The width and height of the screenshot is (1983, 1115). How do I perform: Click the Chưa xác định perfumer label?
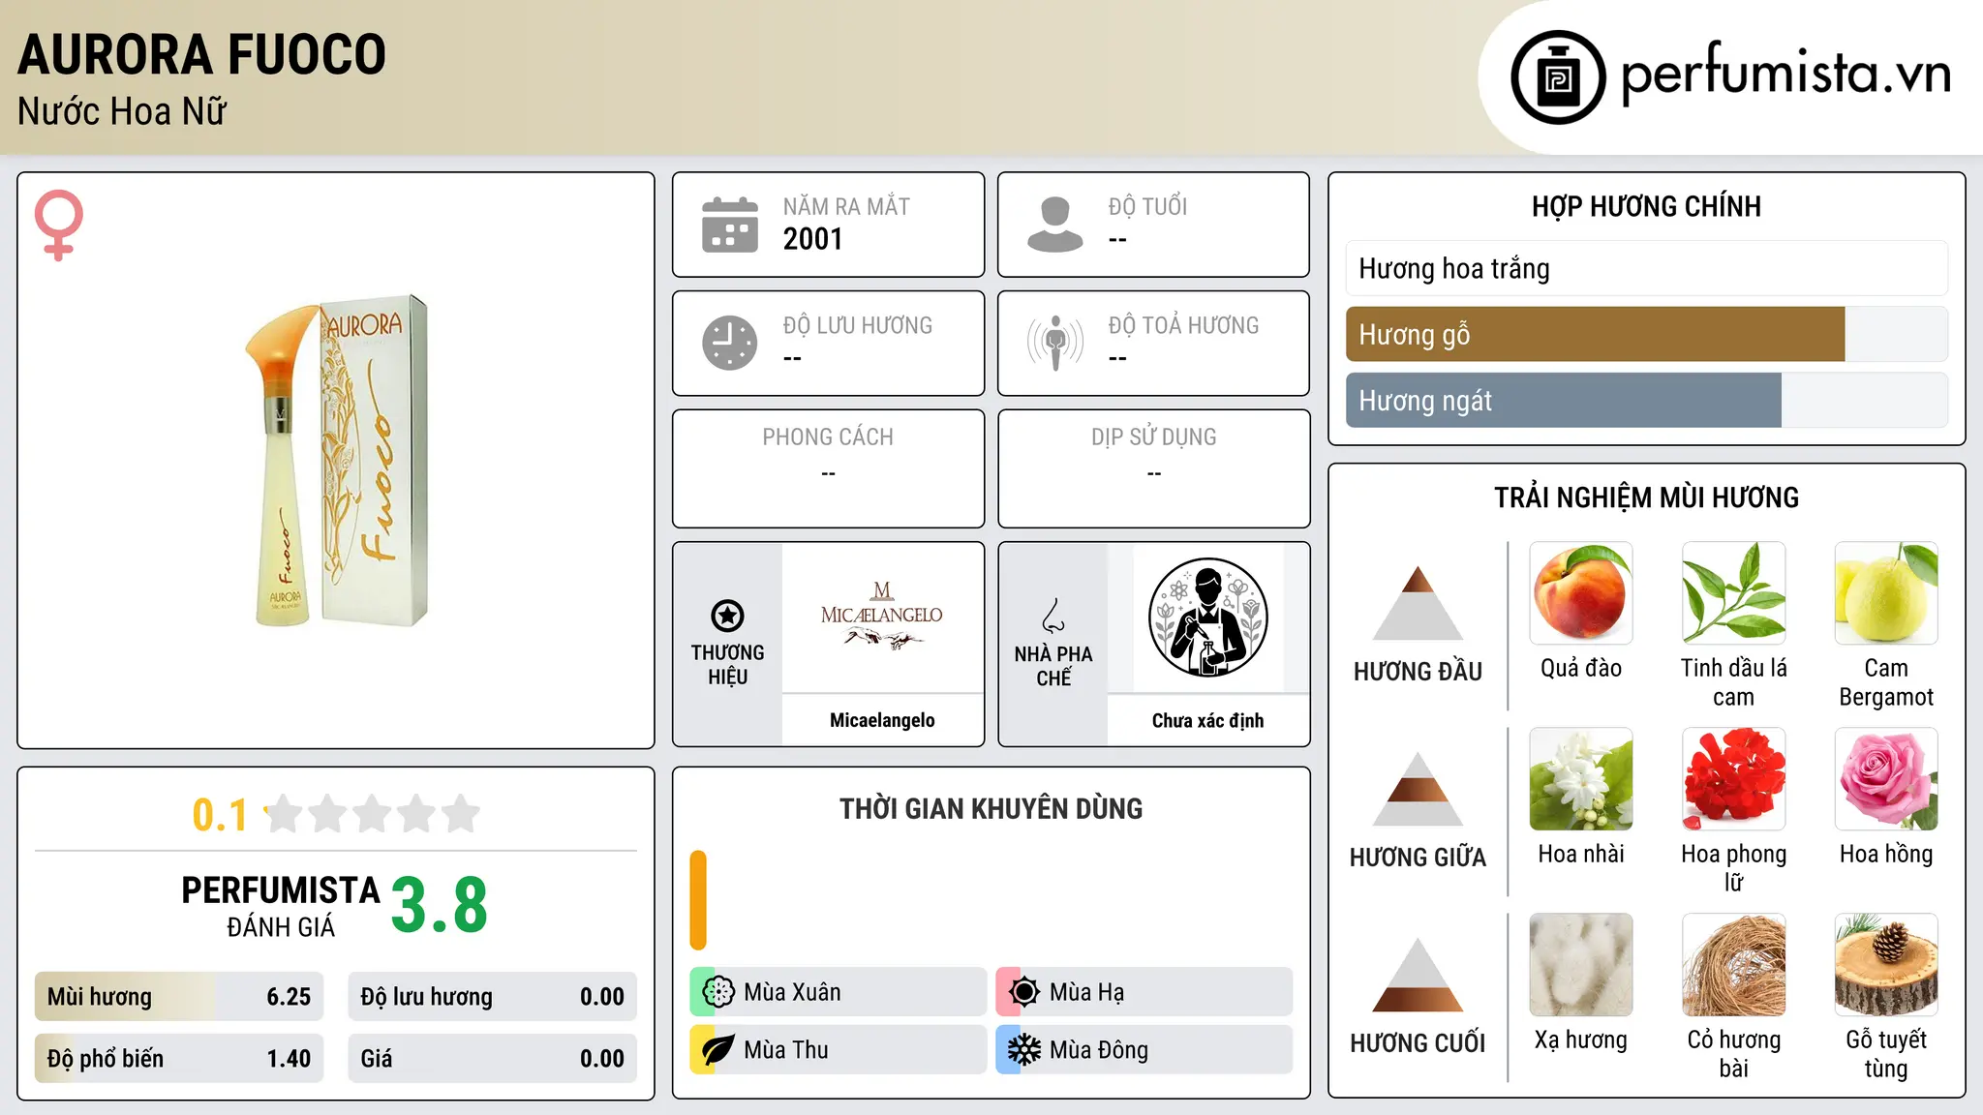[x=1207, y=720]
